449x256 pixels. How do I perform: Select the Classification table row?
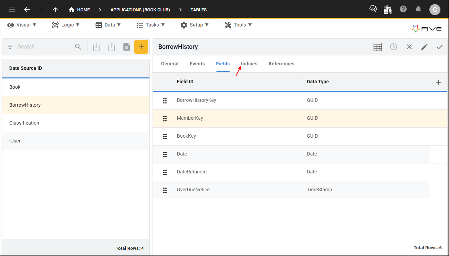coord(76,123)
